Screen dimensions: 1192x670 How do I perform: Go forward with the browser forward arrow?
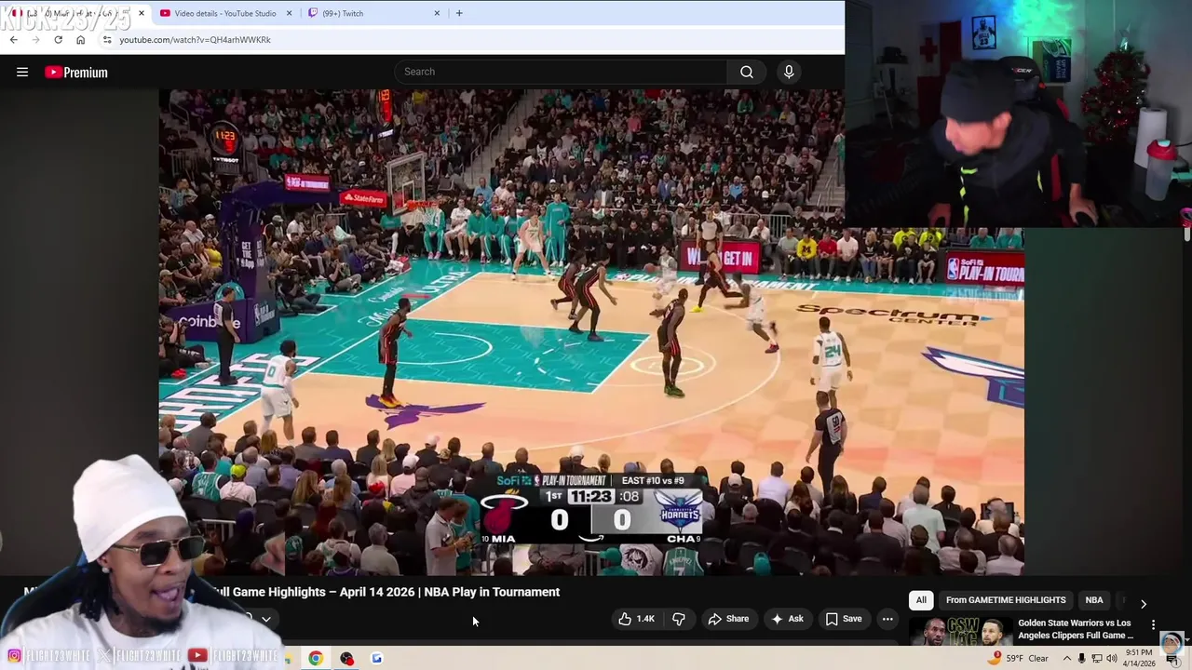[36, 40]
